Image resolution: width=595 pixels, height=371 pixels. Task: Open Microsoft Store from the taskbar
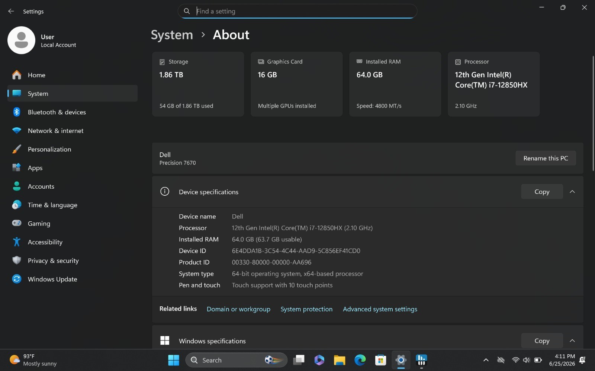(380, 360)
